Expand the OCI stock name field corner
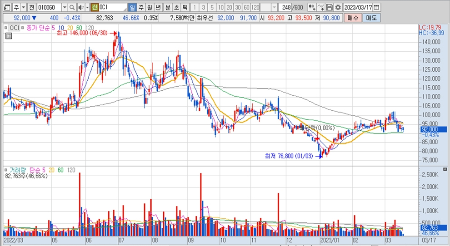The height and width of the screenshot is (246, 450). 125,9
